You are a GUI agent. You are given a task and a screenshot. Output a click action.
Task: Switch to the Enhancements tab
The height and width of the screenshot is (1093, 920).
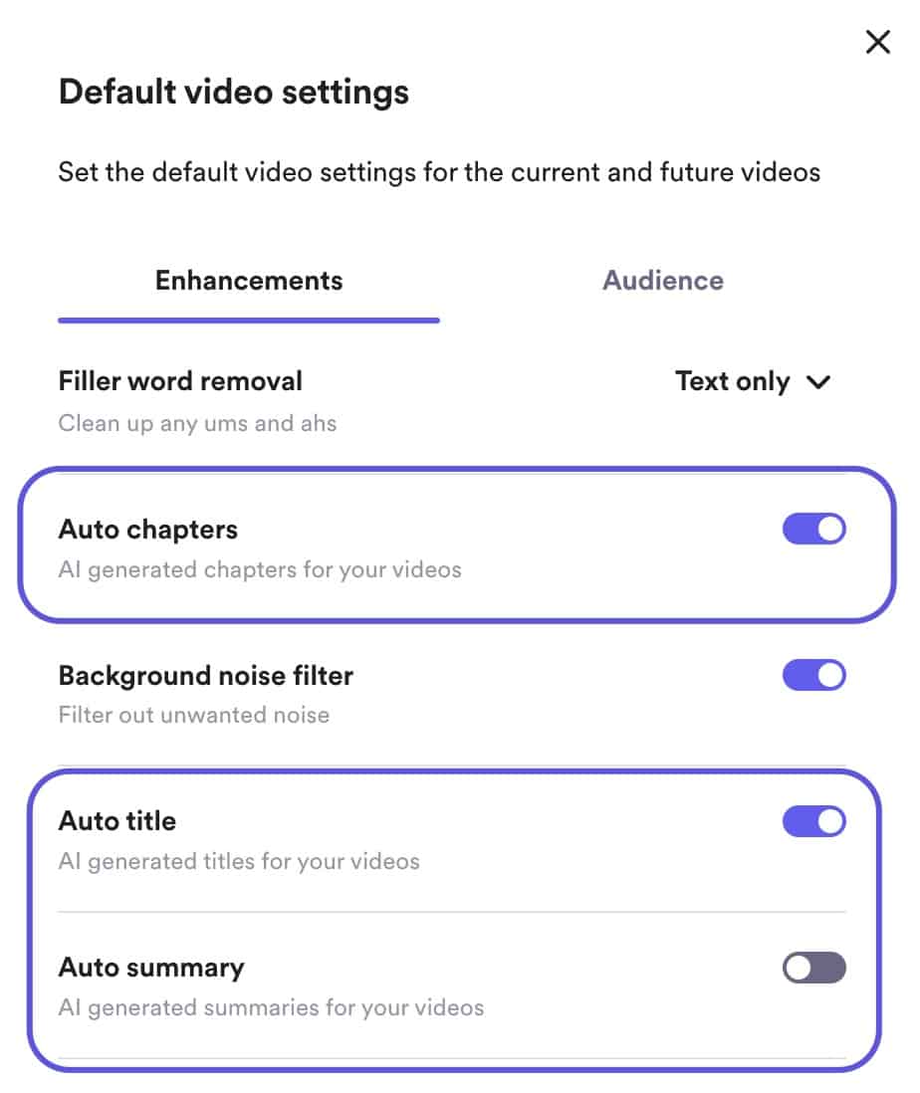click(x=249, y=281)
